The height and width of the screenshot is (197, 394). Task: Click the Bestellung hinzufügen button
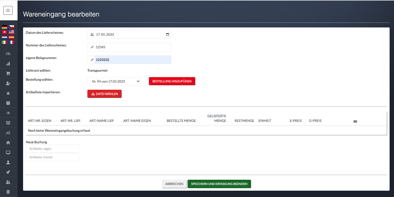(172, 81)
